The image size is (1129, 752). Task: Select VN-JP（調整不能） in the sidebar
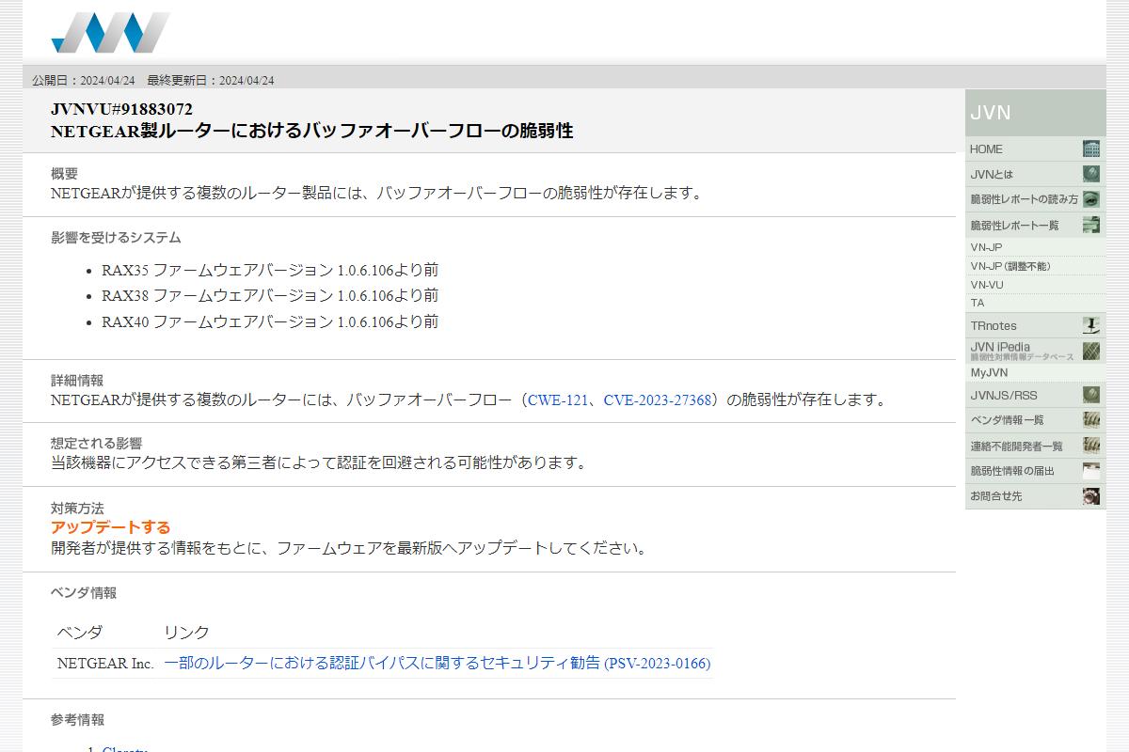point(1035,266)
